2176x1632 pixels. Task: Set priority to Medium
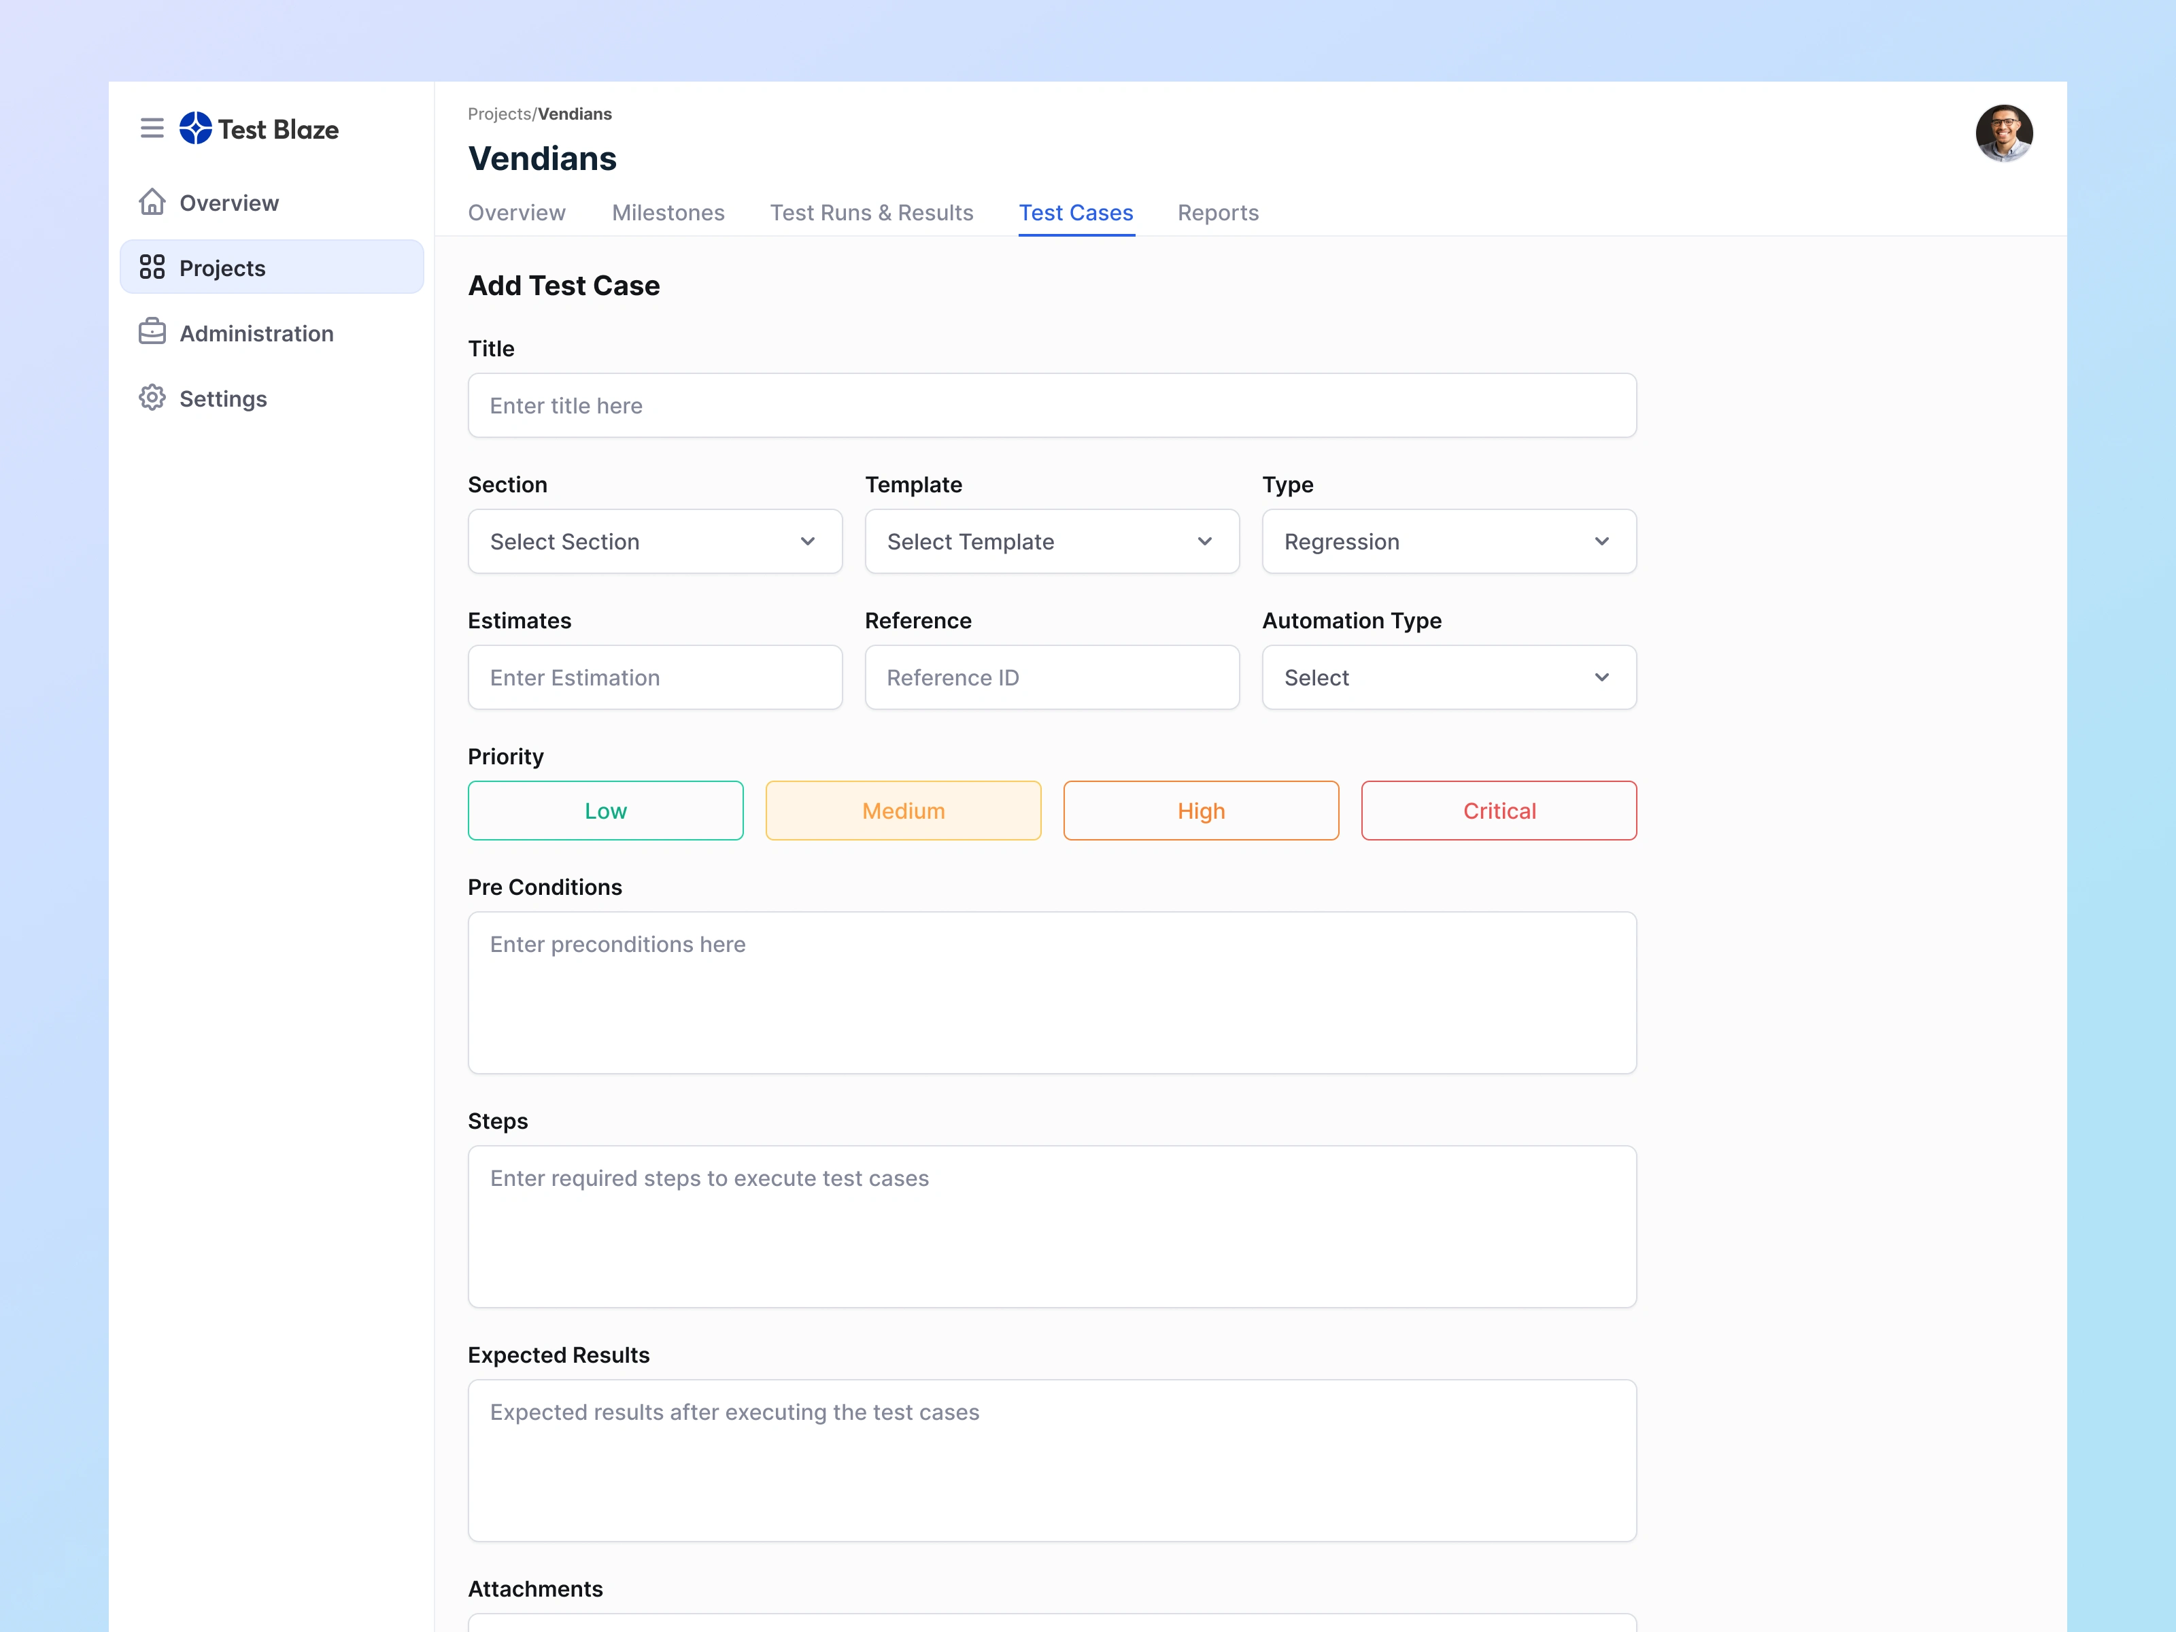pos(903,811)
